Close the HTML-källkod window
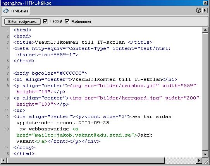Screen dimensions: 210x166 205,3
